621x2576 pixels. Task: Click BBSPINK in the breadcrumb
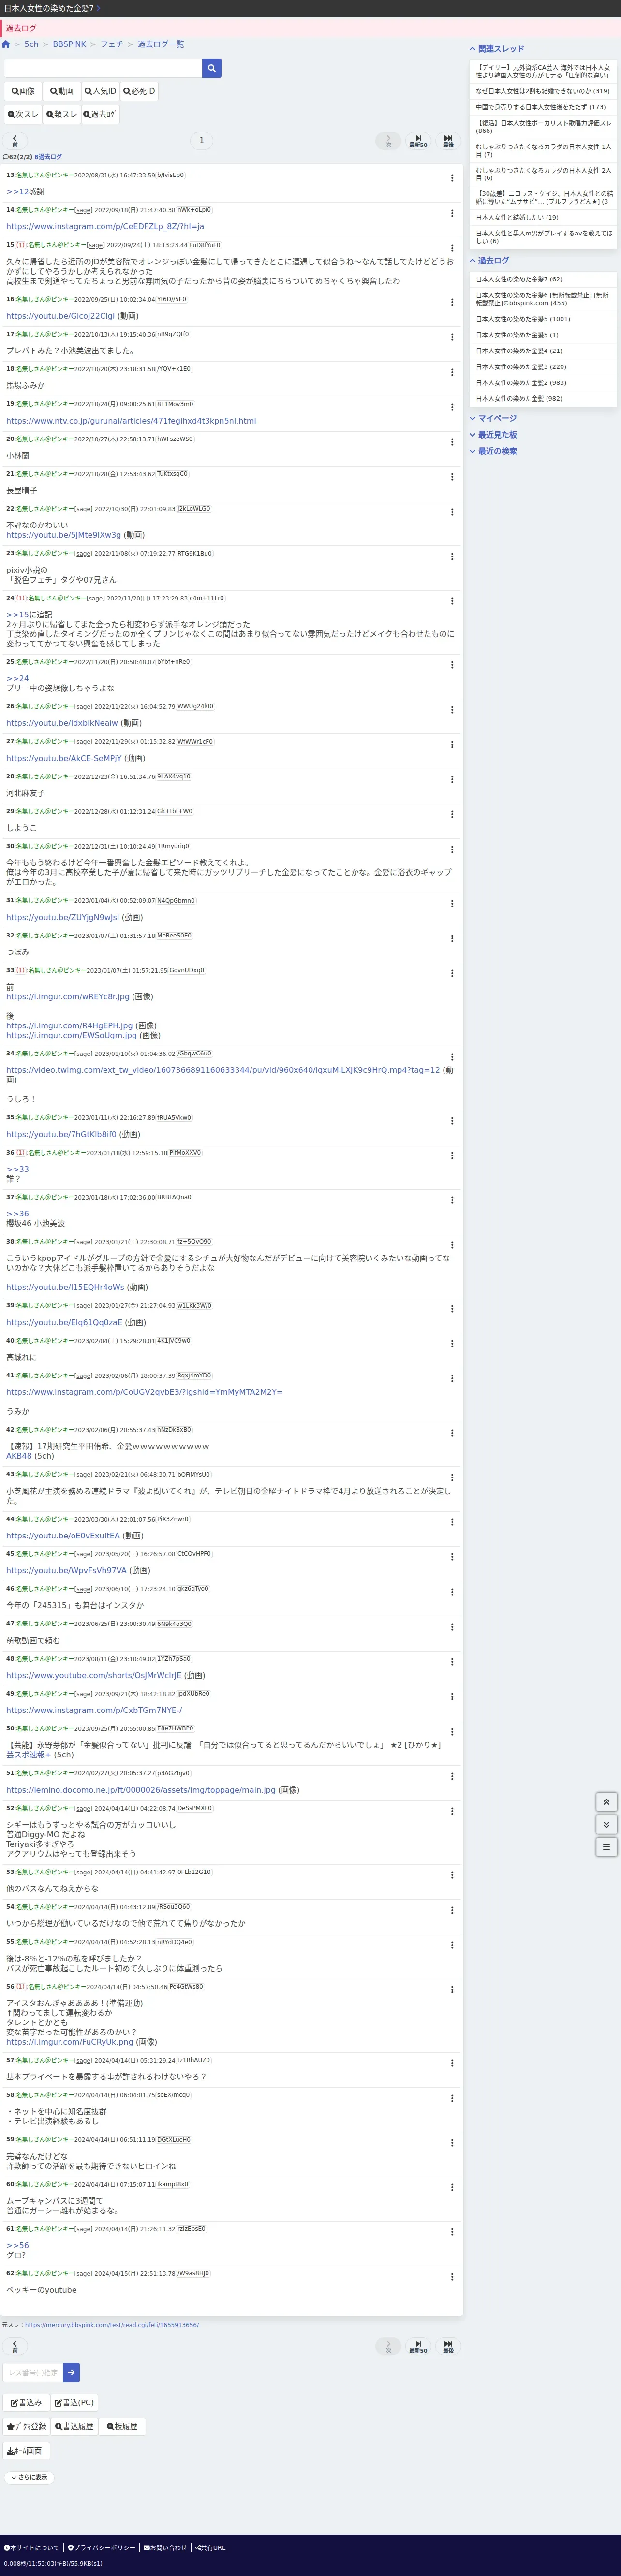pyautogui.click(x=69, y=44)
